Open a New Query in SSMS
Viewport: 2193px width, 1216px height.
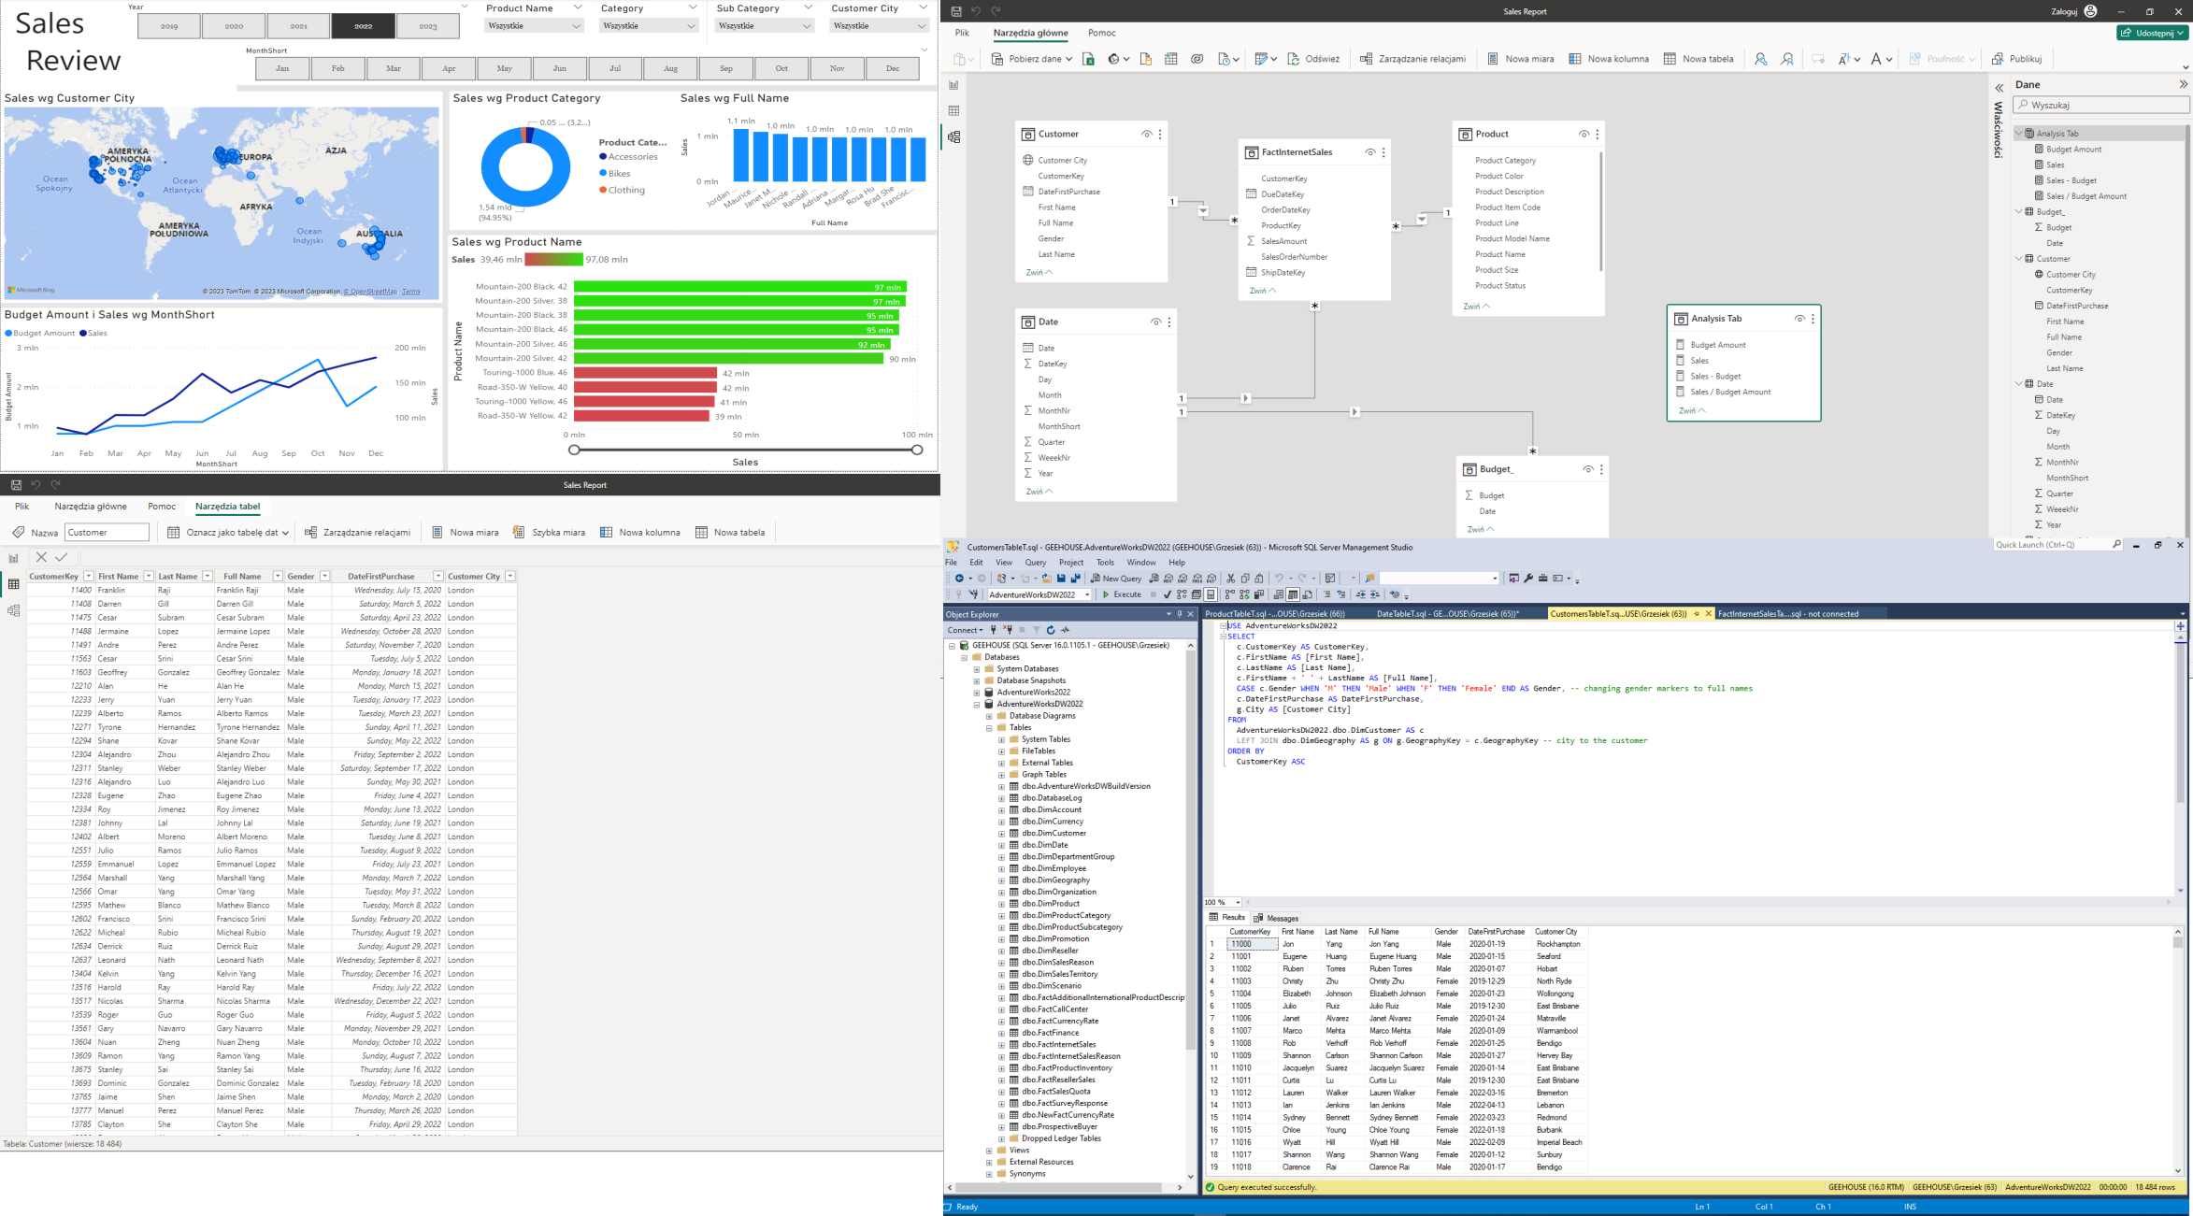tap(1114, 578)
